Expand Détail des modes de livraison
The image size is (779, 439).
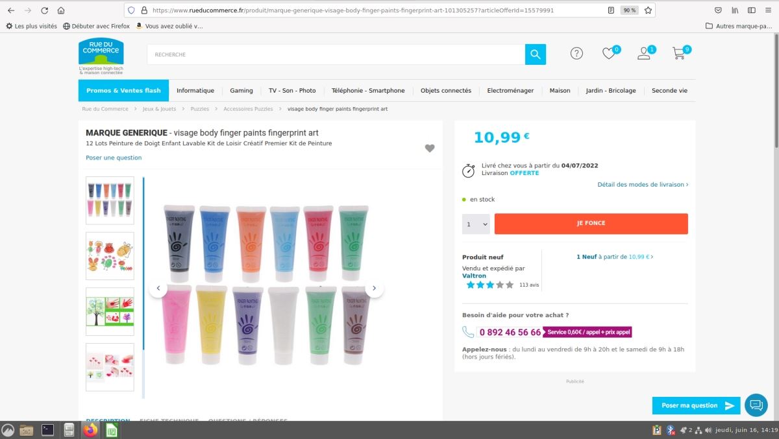coord(643,184)
